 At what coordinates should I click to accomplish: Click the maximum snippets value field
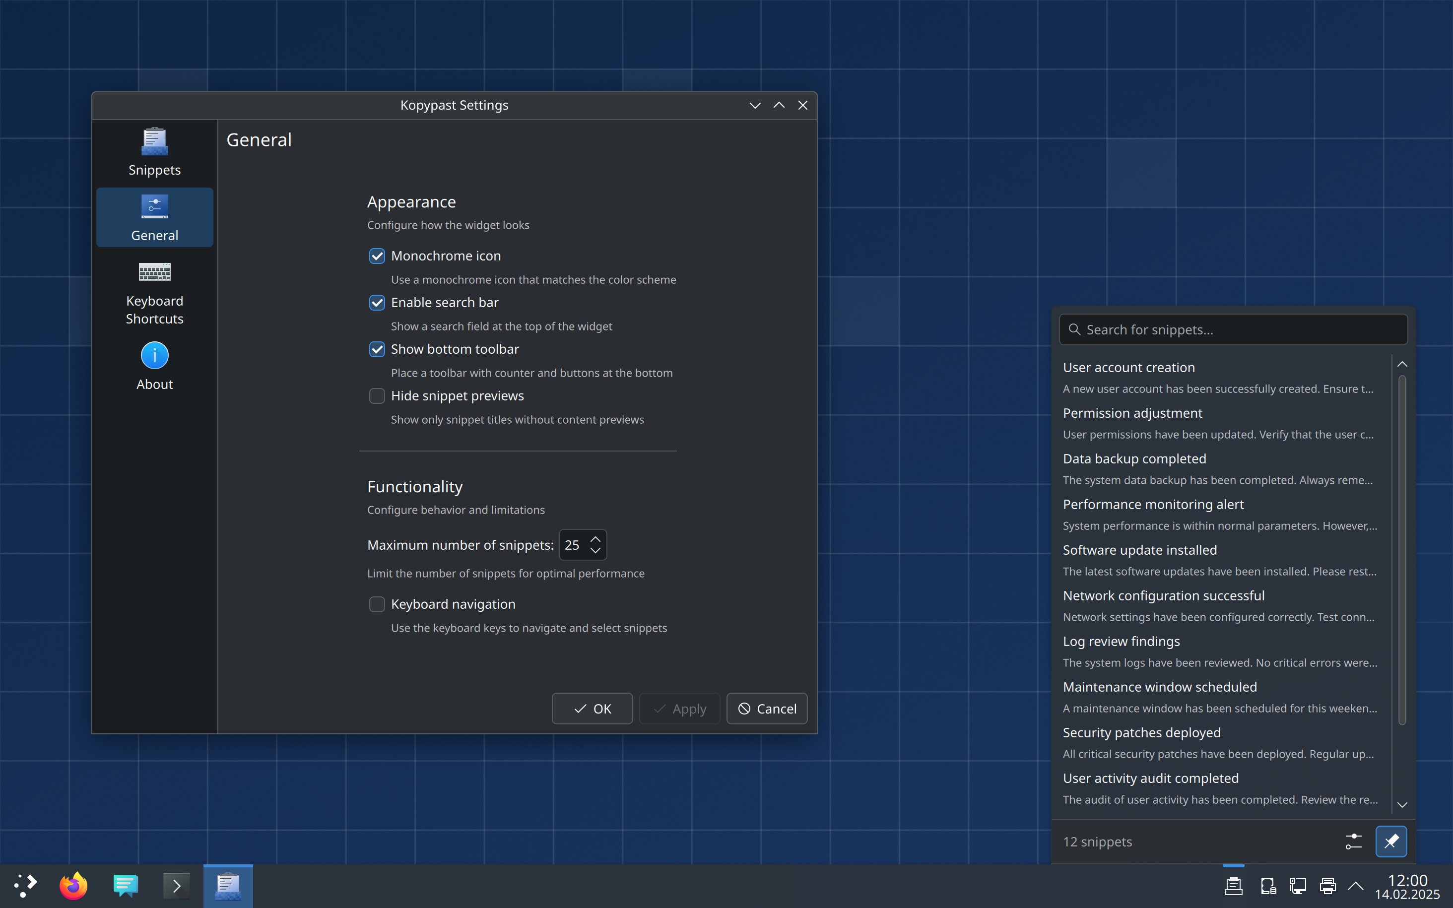pos(573,545)
